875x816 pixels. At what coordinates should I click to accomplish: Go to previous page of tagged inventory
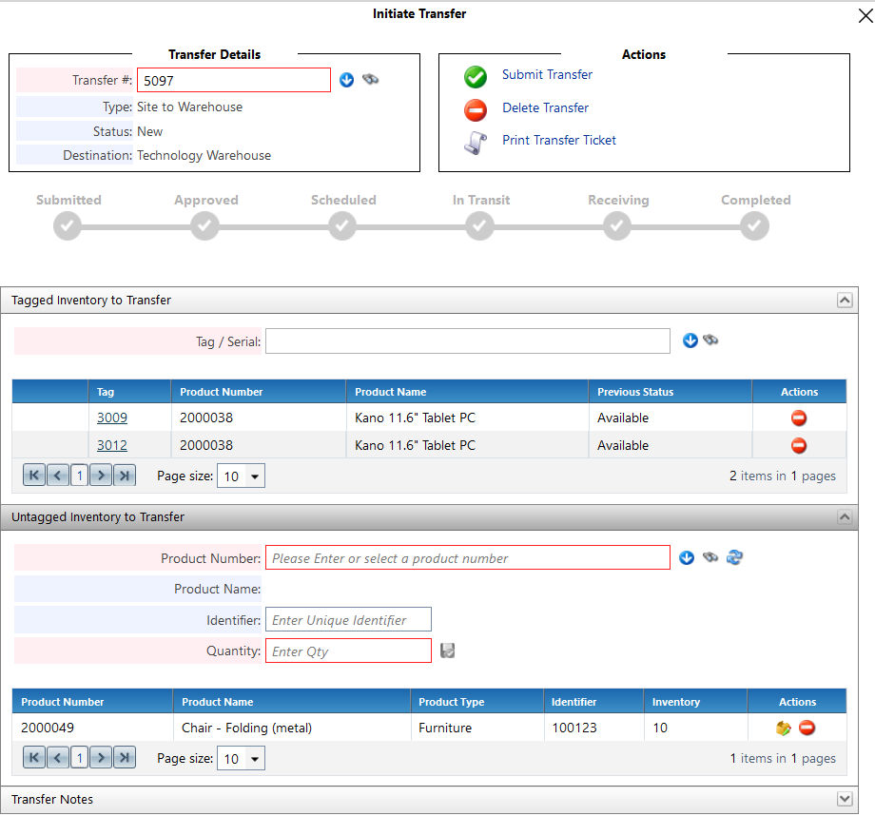pyautogui.click(x=57, y=476)
